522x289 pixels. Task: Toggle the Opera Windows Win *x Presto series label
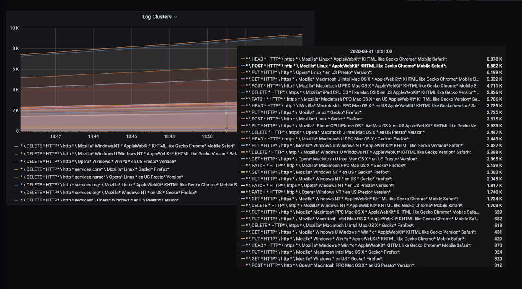tap(98, 162)
